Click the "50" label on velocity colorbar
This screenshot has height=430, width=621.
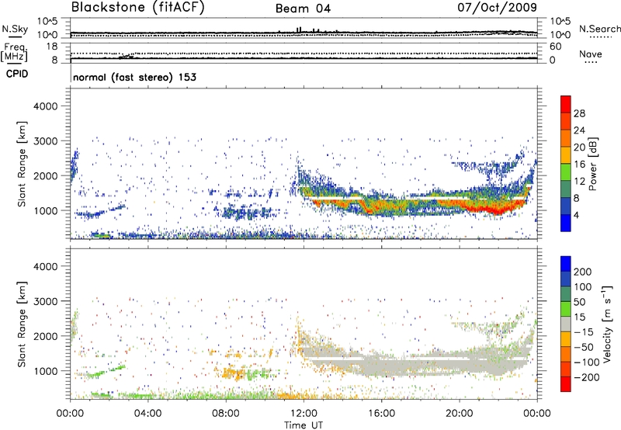(579, 302)
